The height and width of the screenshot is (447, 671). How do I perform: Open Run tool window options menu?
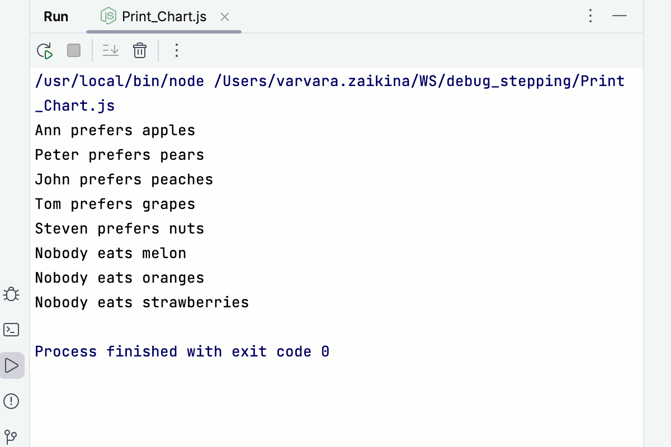click(x=590, y=16)
